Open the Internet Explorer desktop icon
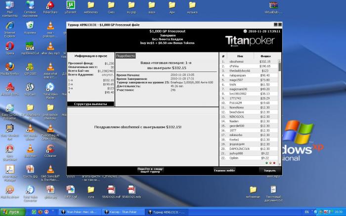Screen dimensions: 346x216 (x=10, y=30)
